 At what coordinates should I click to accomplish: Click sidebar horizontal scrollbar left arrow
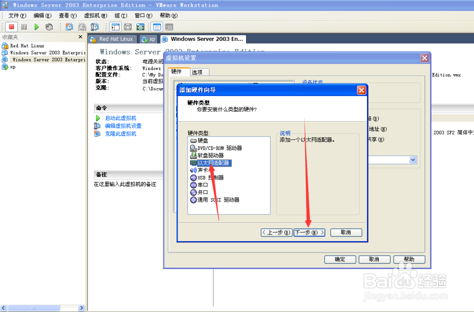(x=3, y=308)
